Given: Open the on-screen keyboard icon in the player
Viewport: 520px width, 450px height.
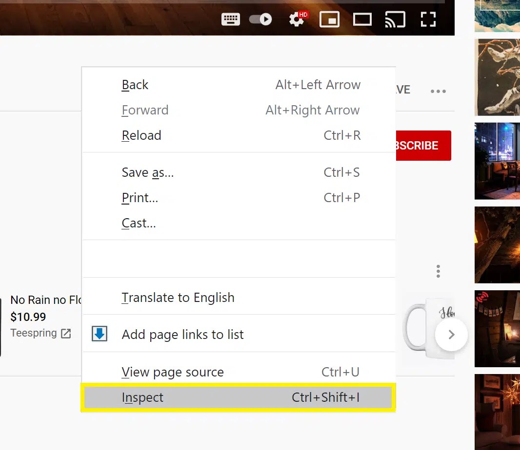Looking at the screenshot, I should [231, 19].
